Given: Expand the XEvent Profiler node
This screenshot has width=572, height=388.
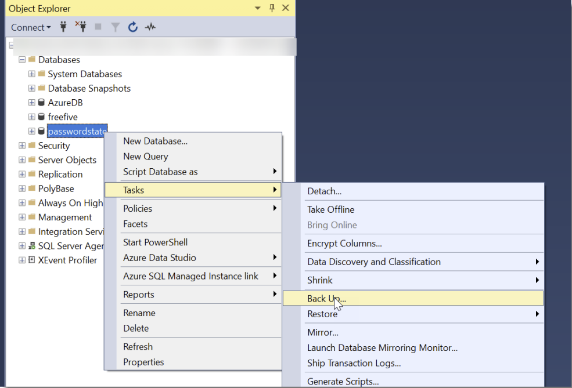Looking at the screenshot, I should (x=22, y=260).
